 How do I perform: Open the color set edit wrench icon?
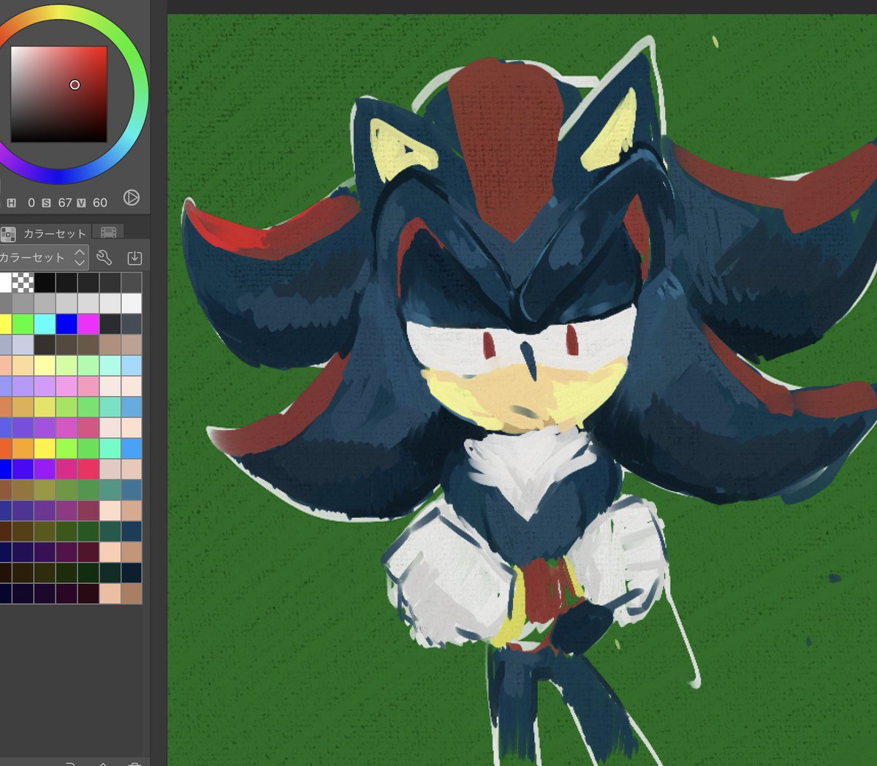tap(104, 257)
